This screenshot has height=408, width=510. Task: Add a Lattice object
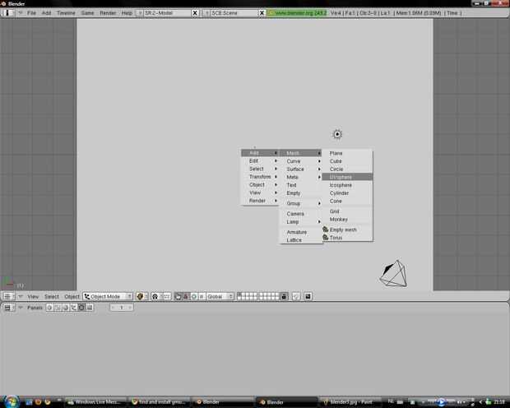pos(301,240)
